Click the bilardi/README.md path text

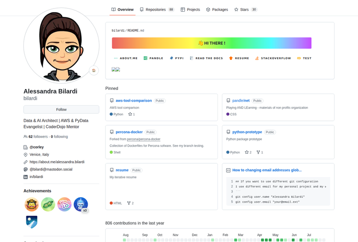(x=128, y=30)
